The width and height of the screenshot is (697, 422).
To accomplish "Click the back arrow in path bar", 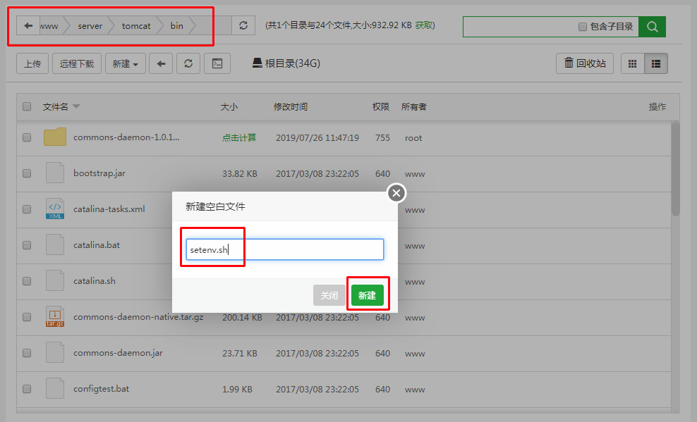I will click(28, 26).
